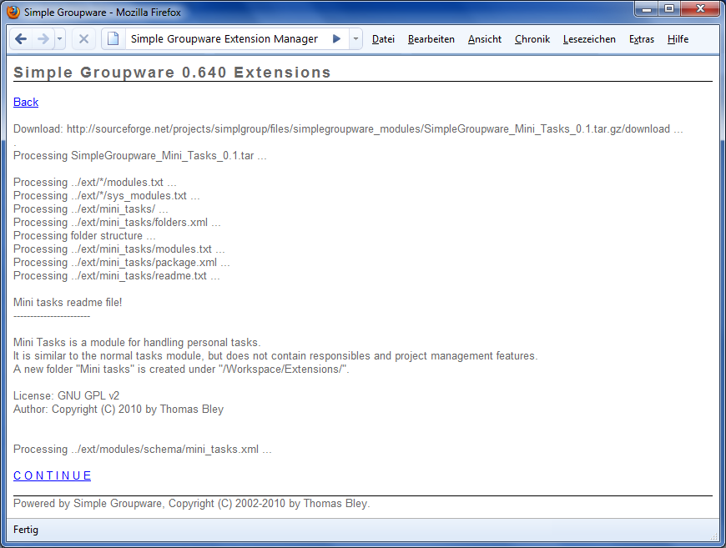Image resolution: width=726 pixels, height=548 pixels.
Task: Click the window resize grip in status bar
Action: 714,535
